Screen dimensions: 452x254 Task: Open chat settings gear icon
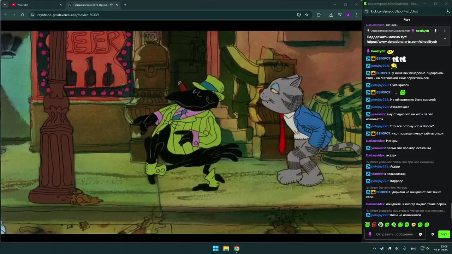433,234
